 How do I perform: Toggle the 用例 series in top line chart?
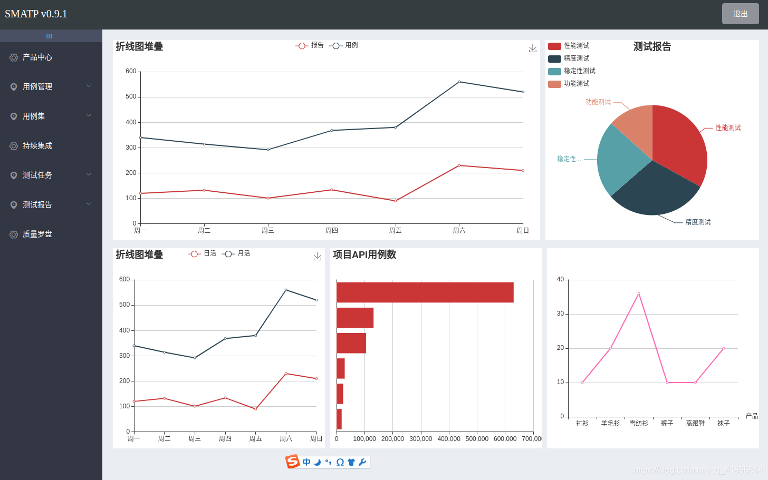(344, 45)
